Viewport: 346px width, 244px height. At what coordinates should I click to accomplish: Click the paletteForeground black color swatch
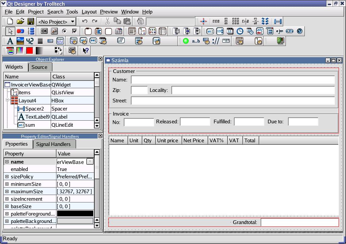[x=75, y=214]
